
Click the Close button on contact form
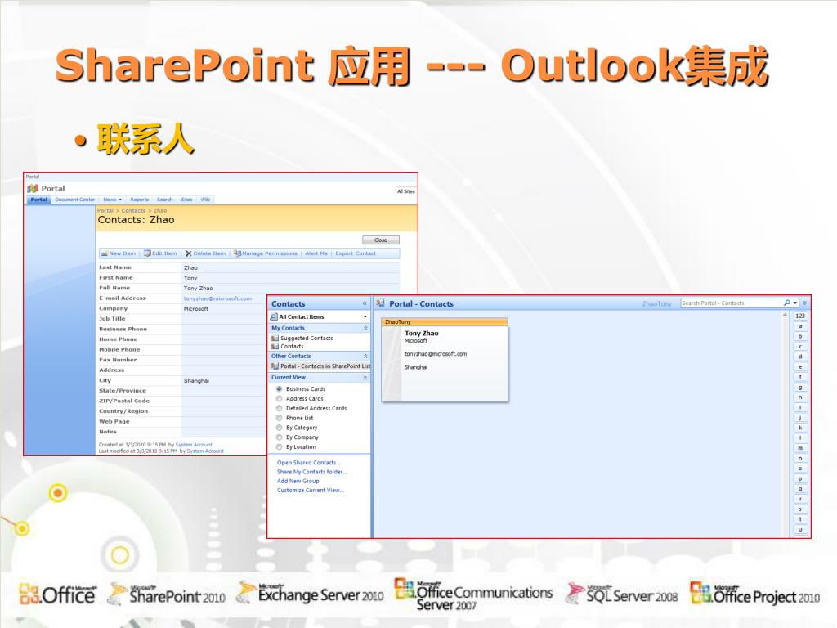[381, 240]
